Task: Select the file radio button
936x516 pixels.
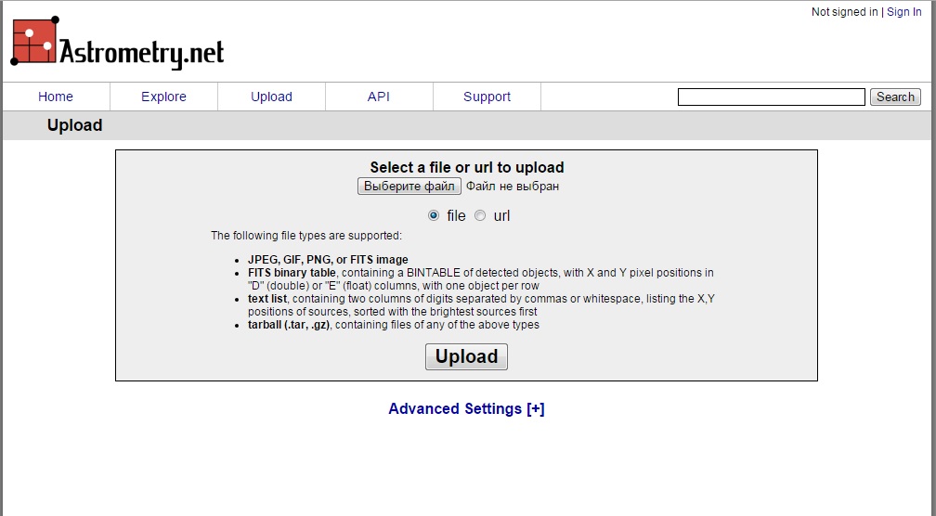Action: (x=434, y=215)
